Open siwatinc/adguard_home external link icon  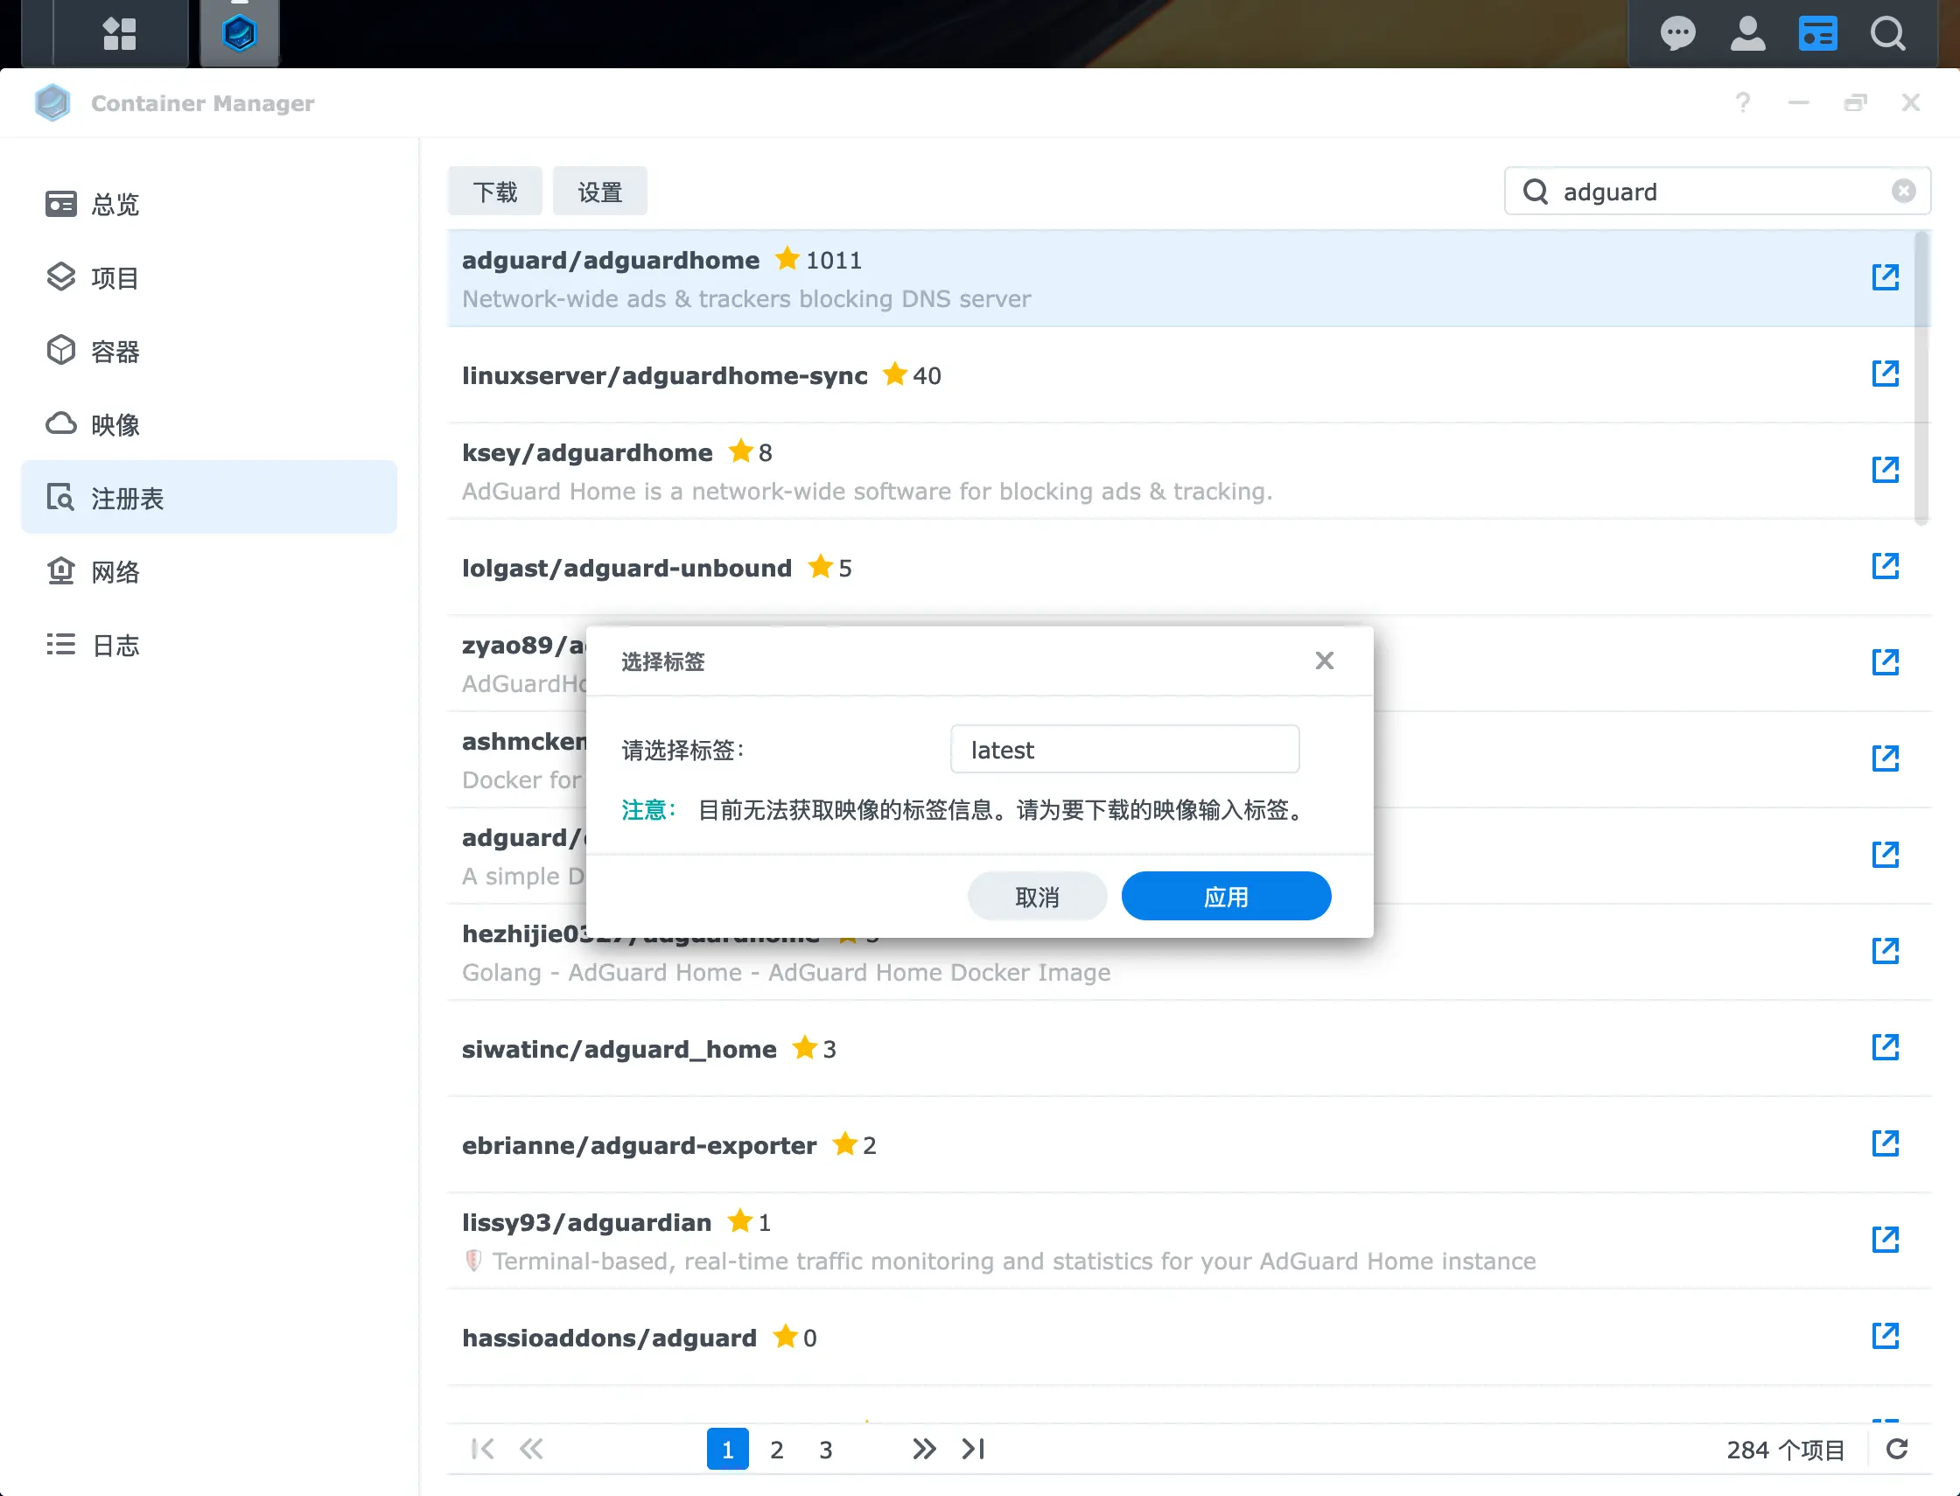coord(1886,1046)
